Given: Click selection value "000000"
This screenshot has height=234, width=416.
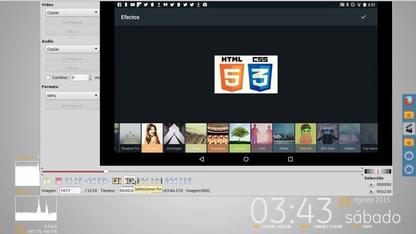Looking at the screenshot, I should click(383, 185).
